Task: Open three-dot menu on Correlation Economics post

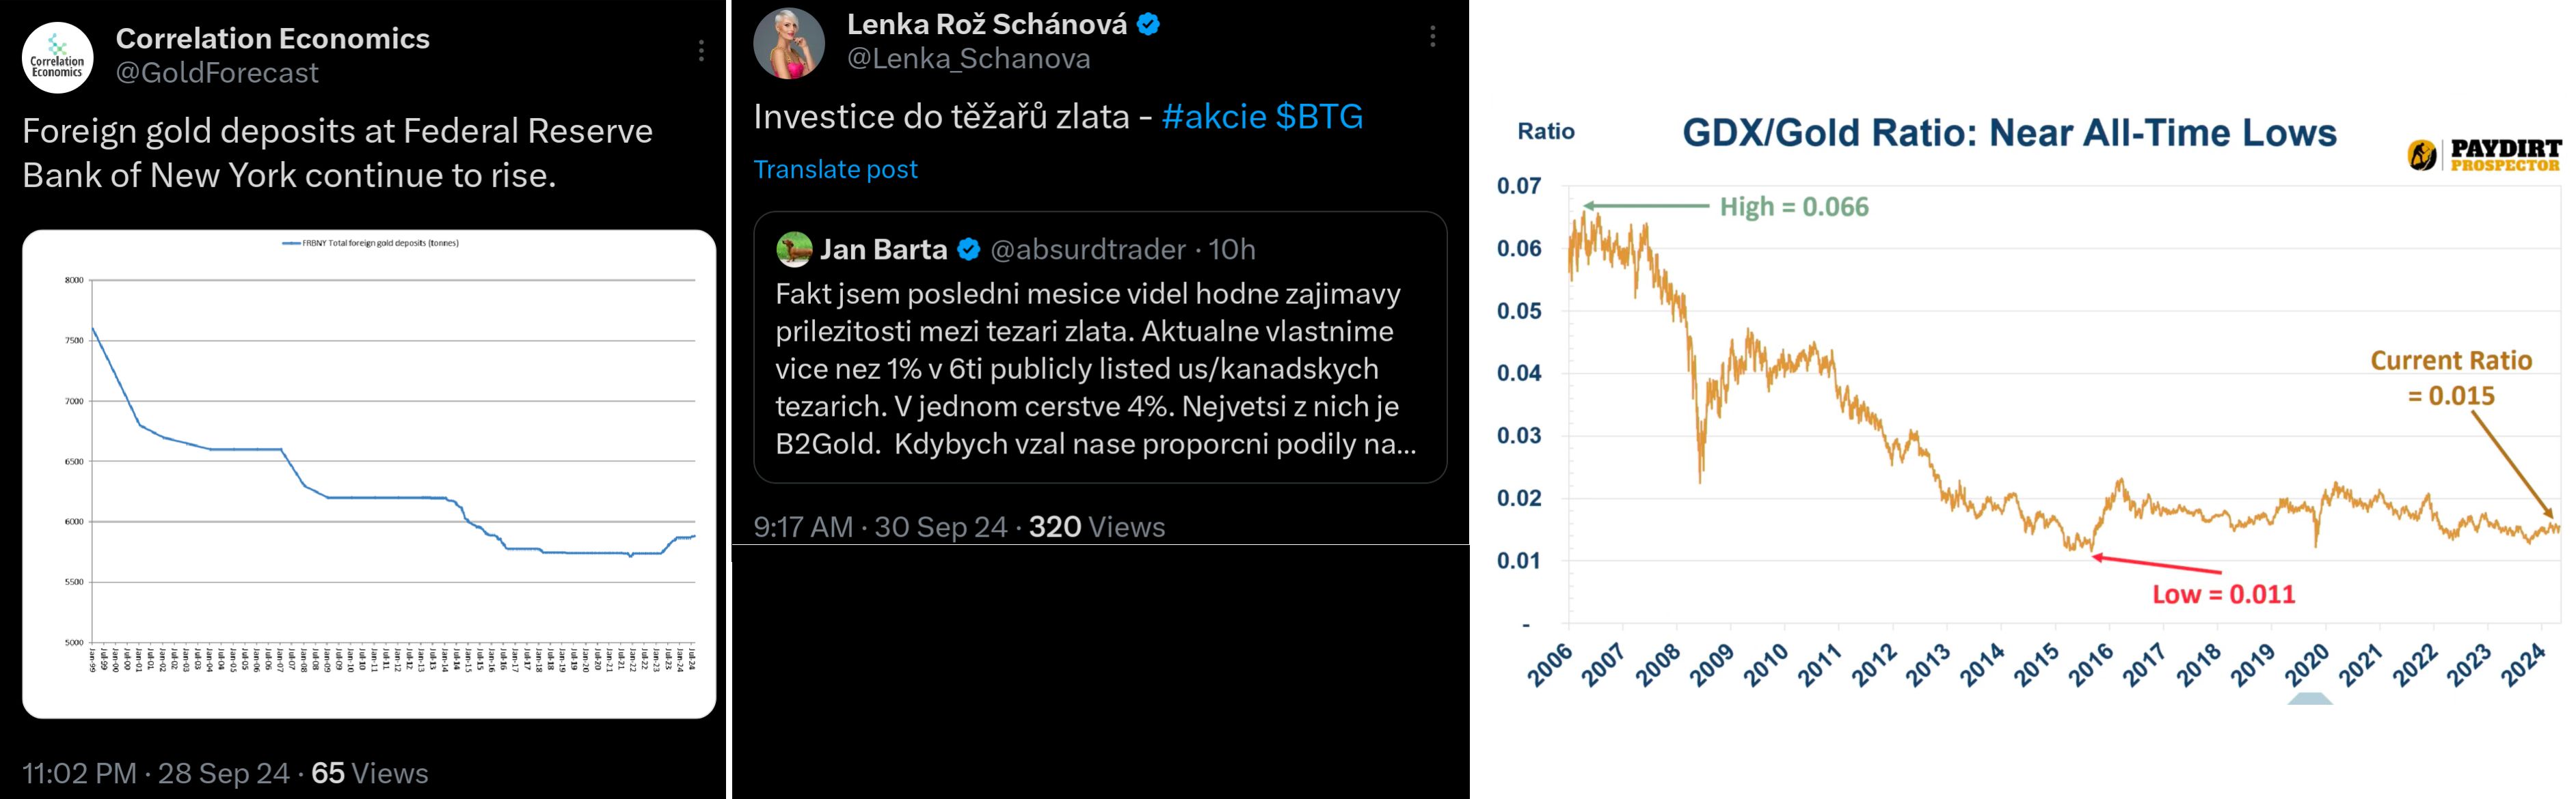Action: 701,51
